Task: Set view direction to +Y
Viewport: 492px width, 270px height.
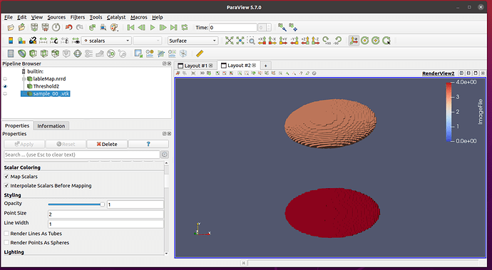Action: pos(283,41)
